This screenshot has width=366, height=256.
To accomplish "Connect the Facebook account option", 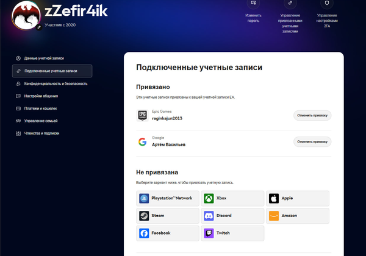I will (168, 233).
